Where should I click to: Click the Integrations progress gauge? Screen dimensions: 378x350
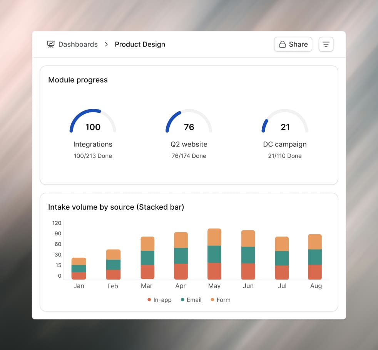click(93, 121)
